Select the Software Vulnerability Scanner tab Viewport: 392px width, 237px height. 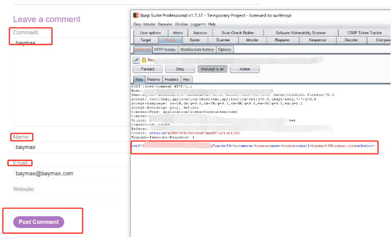pos(301,33)
